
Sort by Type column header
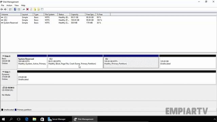tap(38, 14)
